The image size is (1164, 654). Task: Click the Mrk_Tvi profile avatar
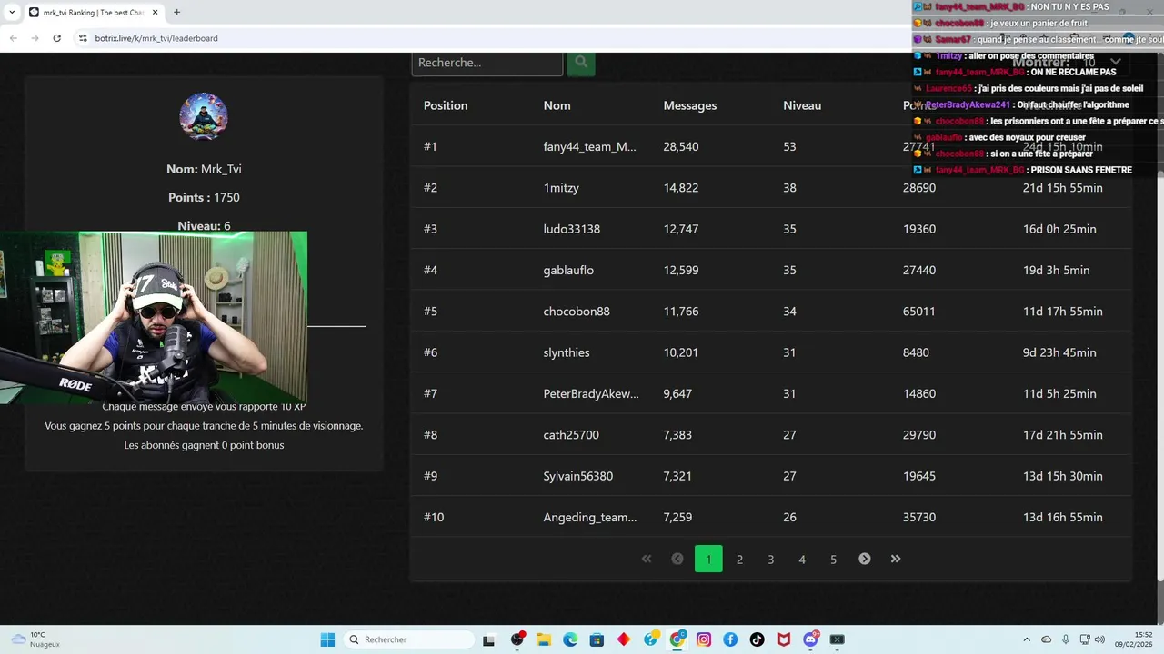204,116
